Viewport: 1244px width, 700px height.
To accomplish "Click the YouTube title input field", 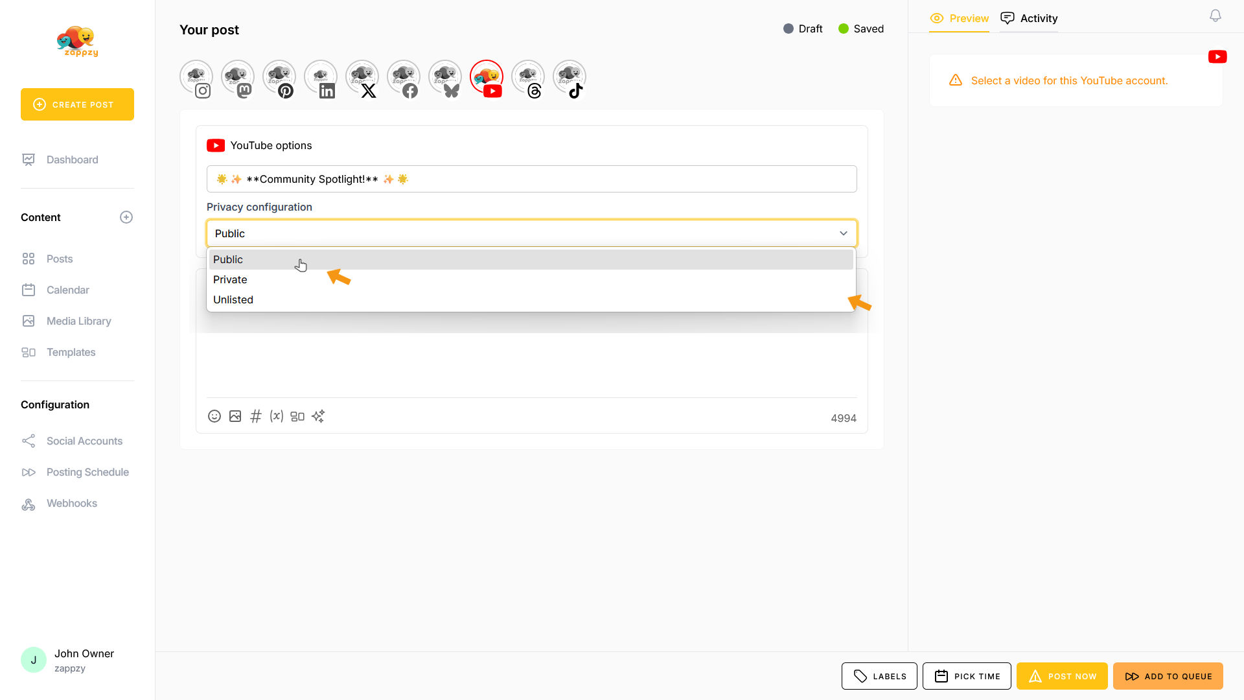I will [x=531, y=179].
